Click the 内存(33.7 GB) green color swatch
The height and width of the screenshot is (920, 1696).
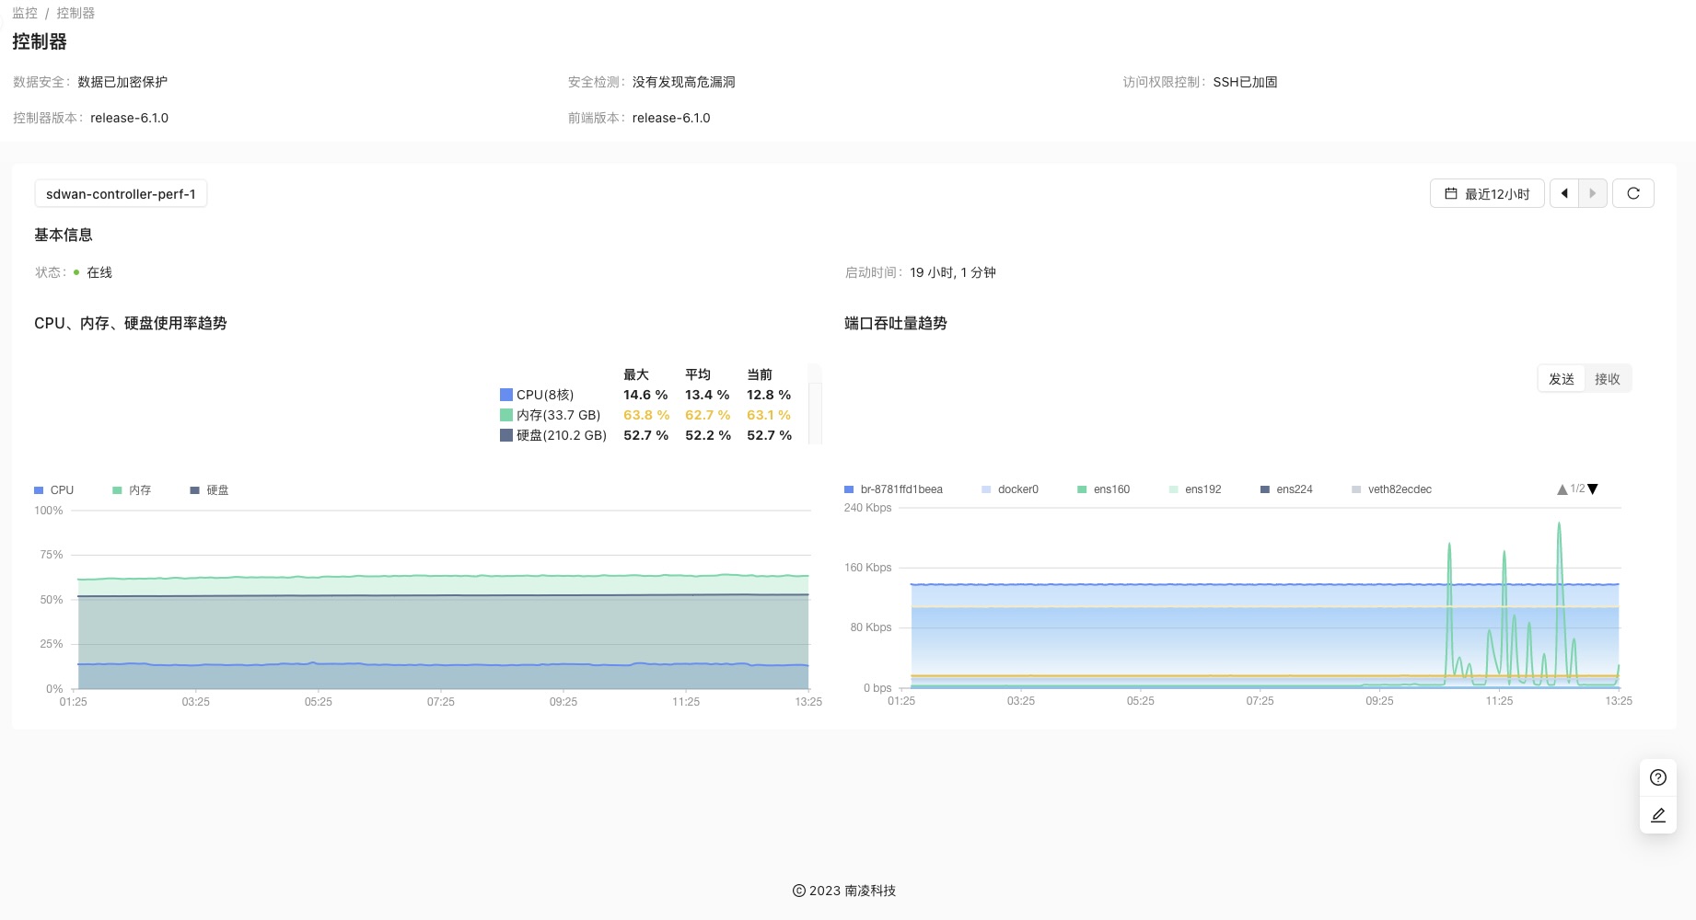tap(506, 415)
